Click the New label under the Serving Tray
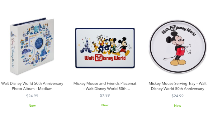This screenshot has width=218, height=121. click(178, 106)
